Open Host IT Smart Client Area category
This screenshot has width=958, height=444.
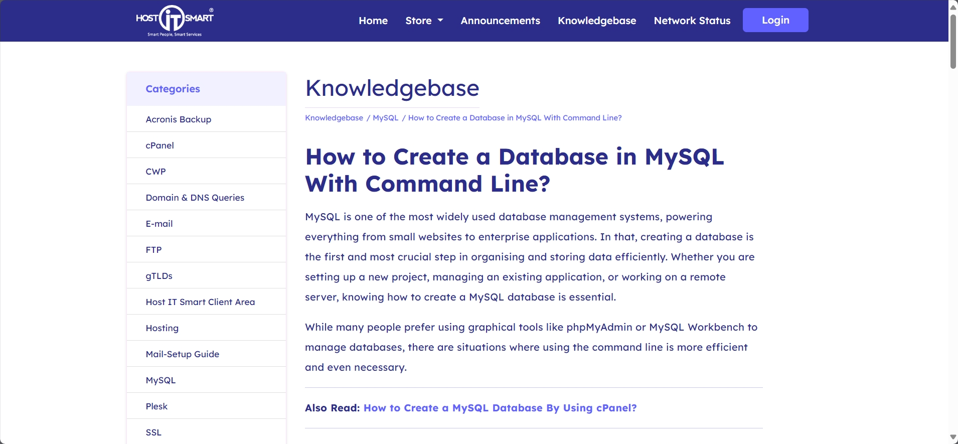pos(206,302)
